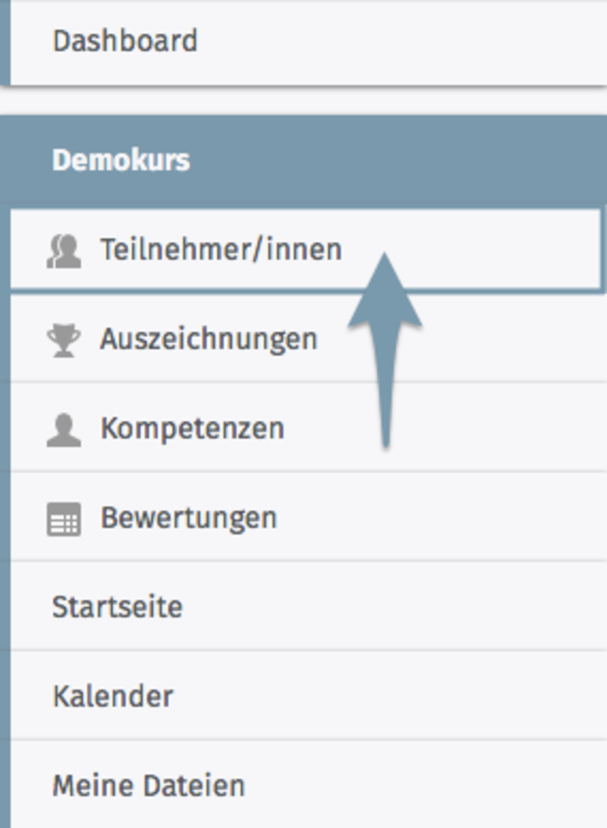607x828 pixels.
Task: Click the blue arrow annotation head
Action: [x=385, y=293]
